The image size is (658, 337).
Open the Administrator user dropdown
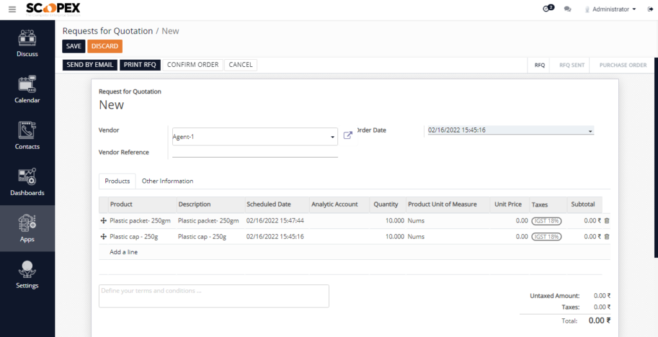point(610,9)
